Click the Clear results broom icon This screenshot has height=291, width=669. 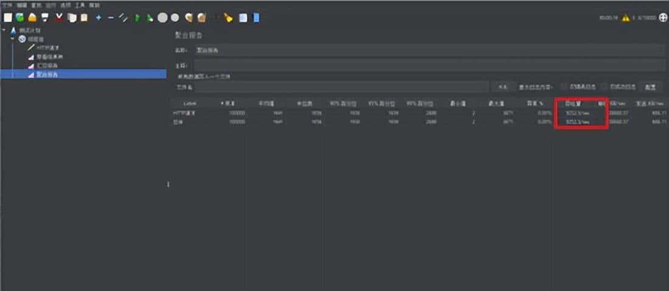[x=189, y=18]
